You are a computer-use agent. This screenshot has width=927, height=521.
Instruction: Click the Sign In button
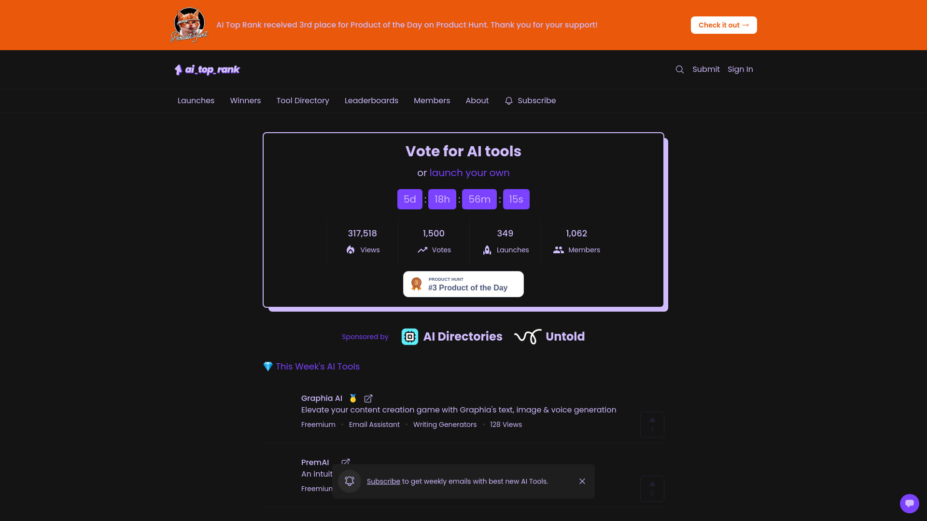[740, 69]
